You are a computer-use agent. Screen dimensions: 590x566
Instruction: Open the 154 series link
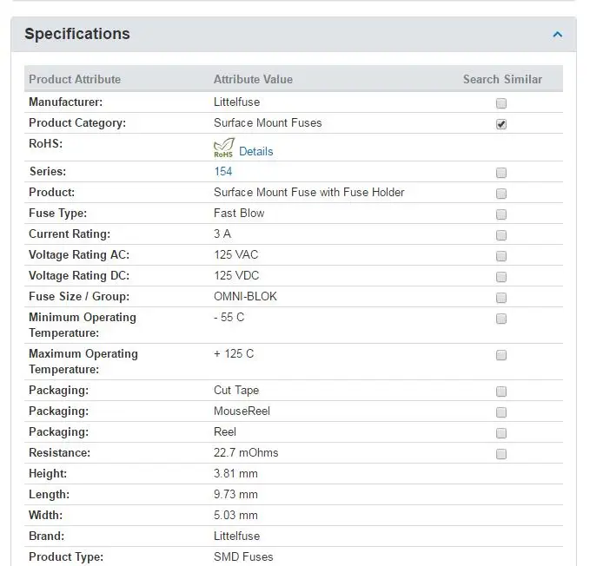coord(223,171)
